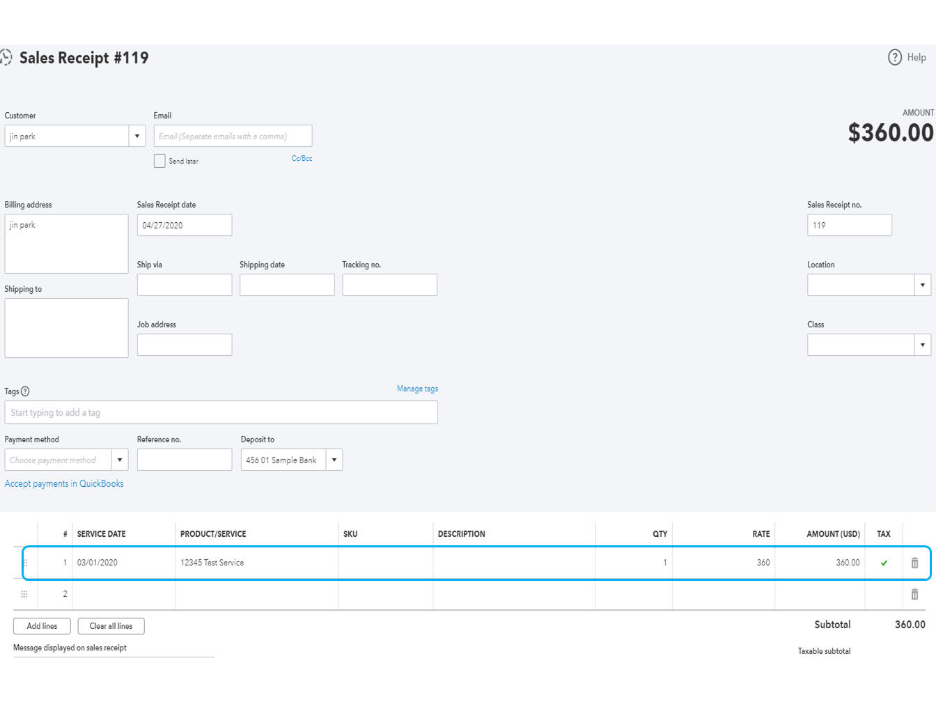The image size is (936, 702).
Task: Enable the Send later checkbox
Action: coord(159,161)
